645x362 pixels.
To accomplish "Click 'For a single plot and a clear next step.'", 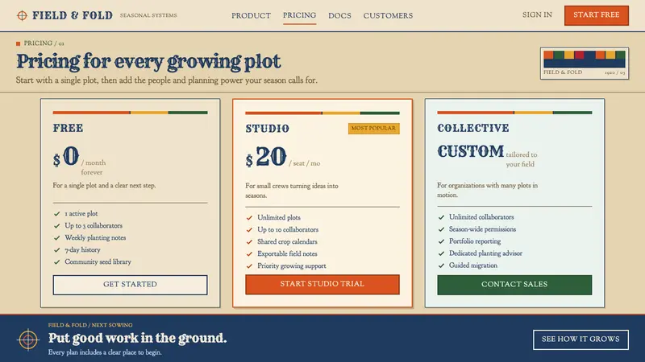I will click(104, 186).
